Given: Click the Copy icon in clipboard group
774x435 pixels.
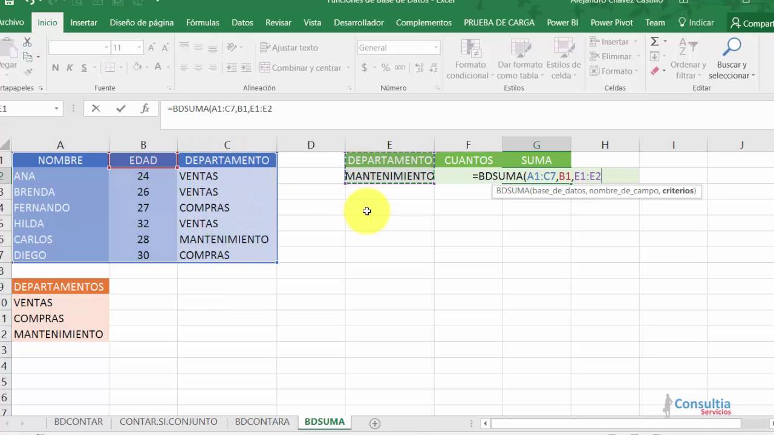Looking at the screenshot, I should 27,57.
